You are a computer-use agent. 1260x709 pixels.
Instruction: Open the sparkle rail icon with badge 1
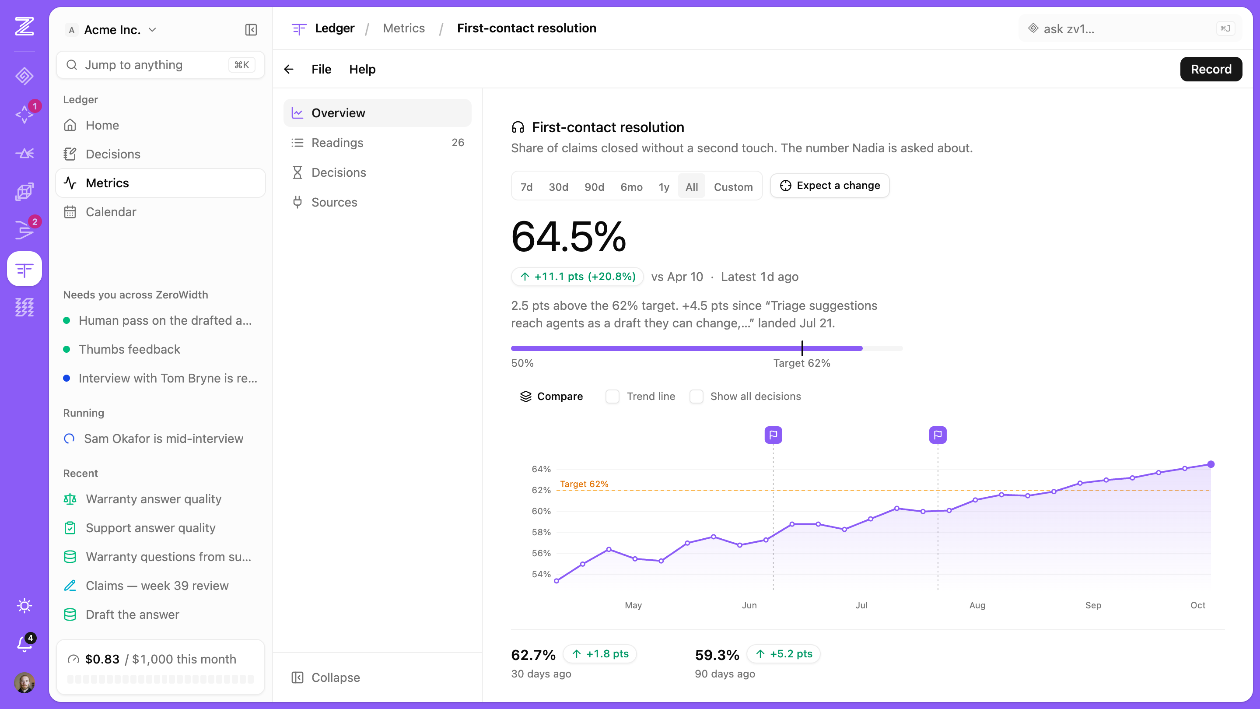click(24, 115)
